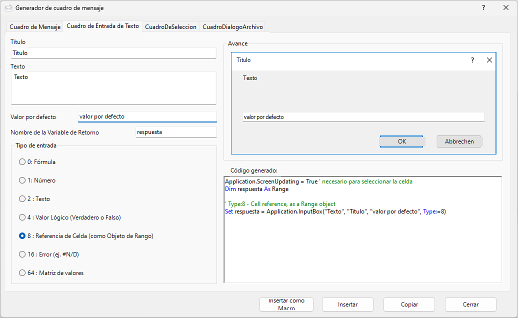Click OK in the preview dialog

(x=401, y=141)
